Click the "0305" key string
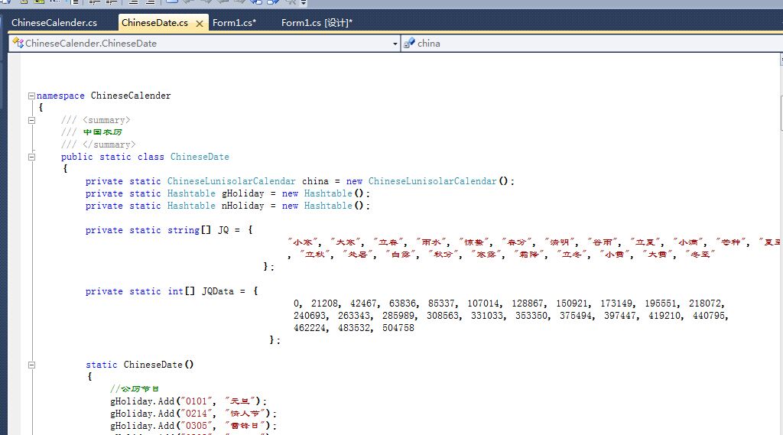This screenshot has width=783, height=435. (196, 426)
